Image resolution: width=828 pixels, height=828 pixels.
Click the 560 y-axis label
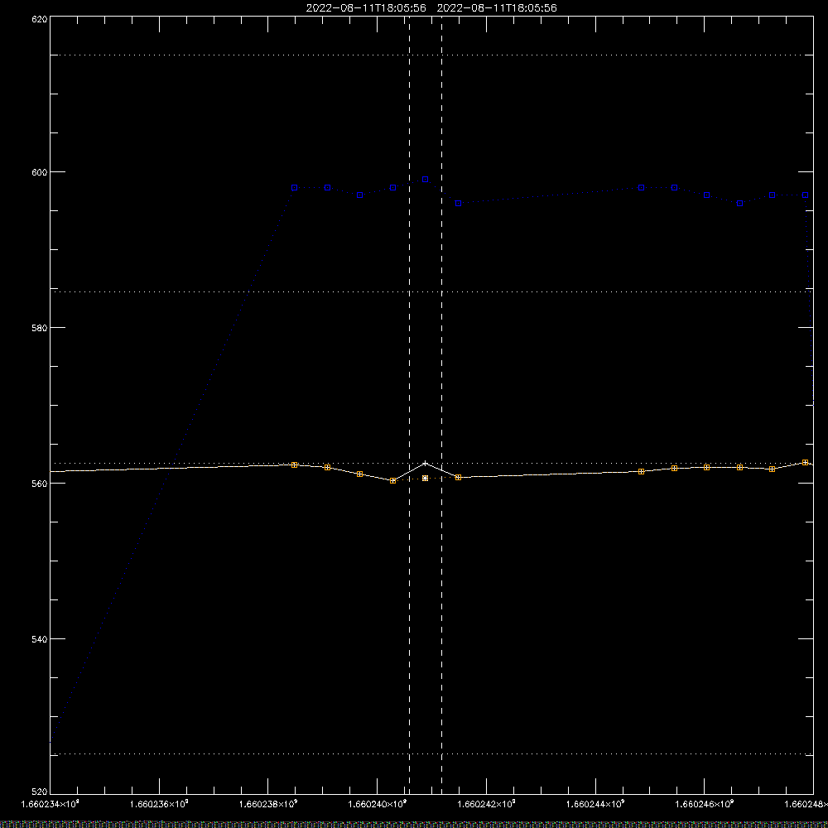pos(40,484)
